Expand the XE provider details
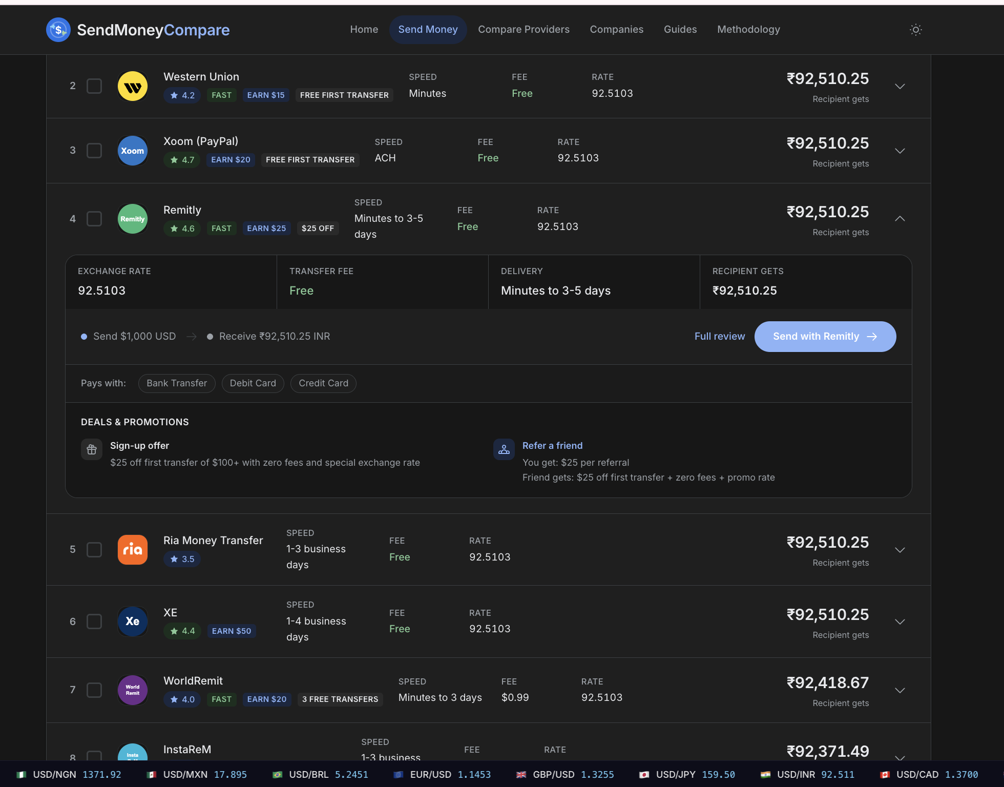Screen dimensions: 1004x787 click(x=900, y=621)
